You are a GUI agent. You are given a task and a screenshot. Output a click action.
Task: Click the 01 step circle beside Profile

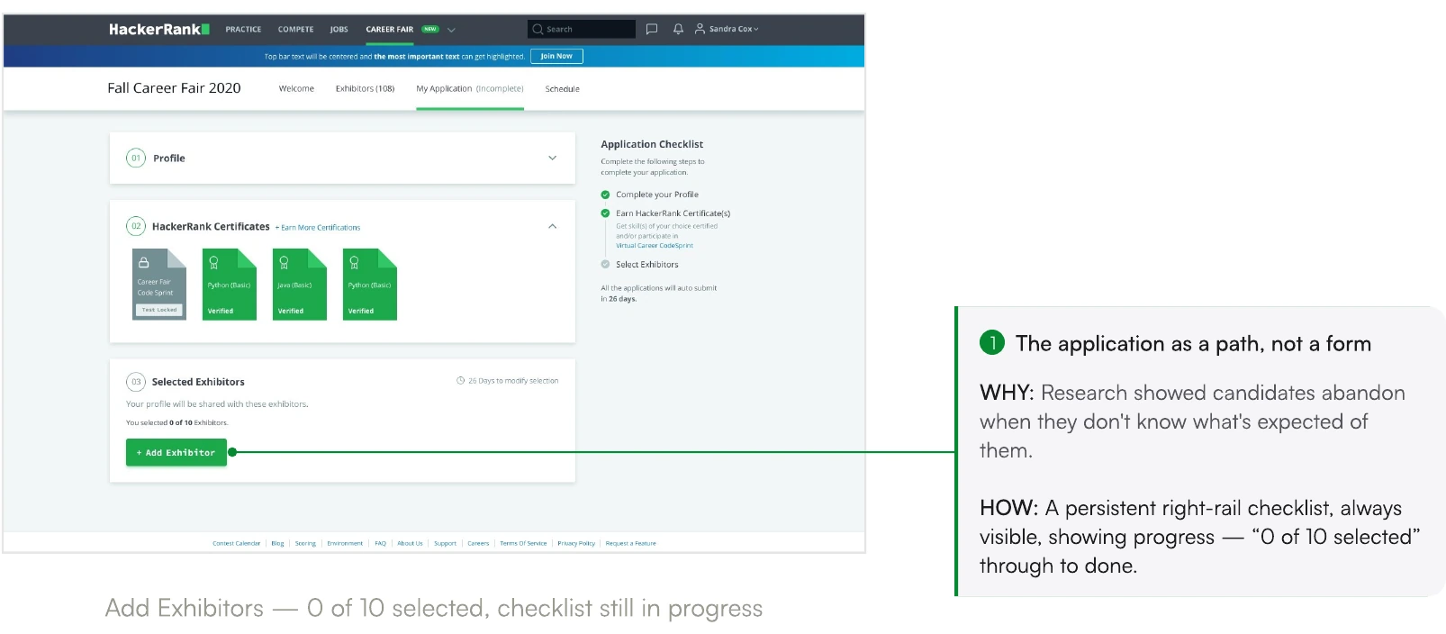point(136,158)
